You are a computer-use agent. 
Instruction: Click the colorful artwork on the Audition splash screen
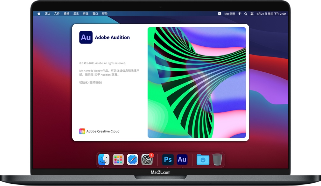pos(197,82)
